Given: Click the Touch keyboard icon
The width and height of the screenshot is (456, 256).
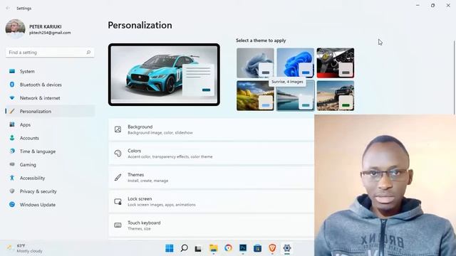Looking at the screenshot, I should (118, 225).
